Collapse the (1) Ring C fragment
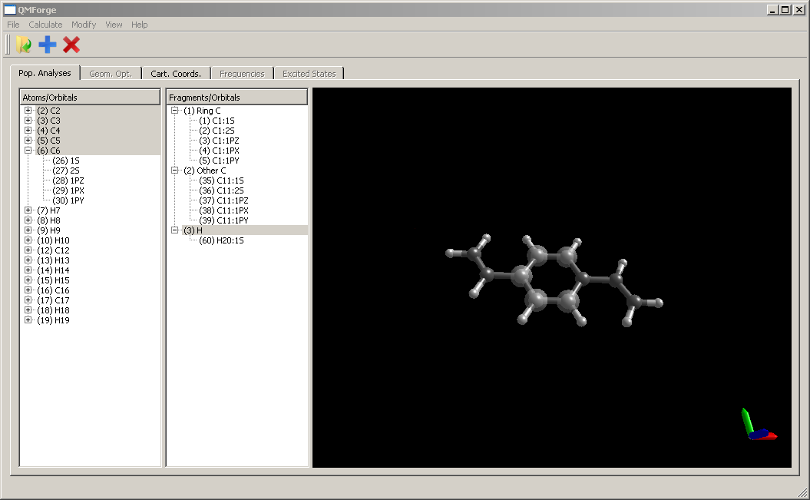 (175, 111)
